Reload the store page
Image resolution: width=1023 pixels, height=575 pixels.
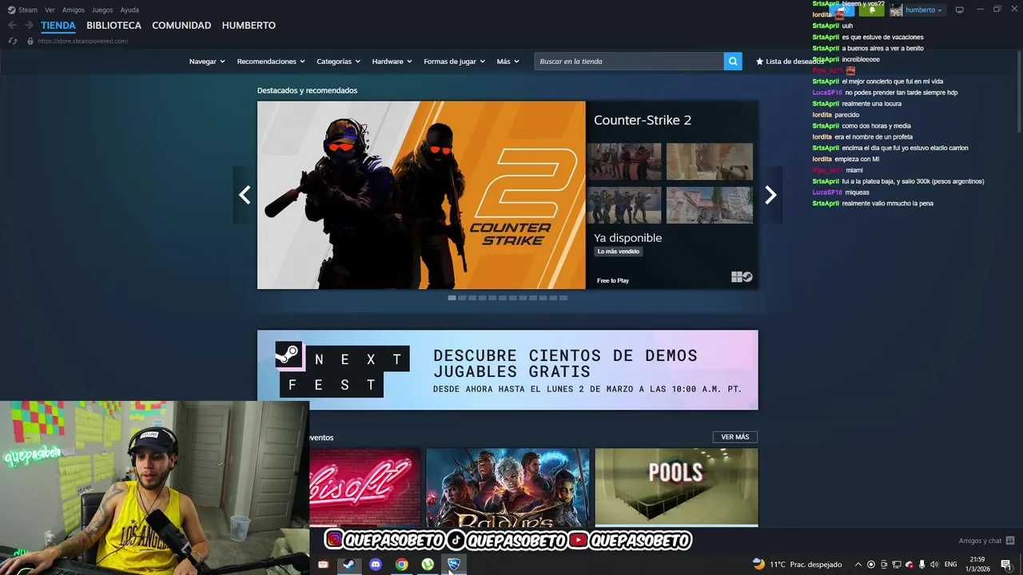click(x=12, y=41)
